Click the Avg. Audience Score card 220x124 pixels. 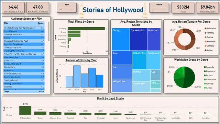pos(13,8)
